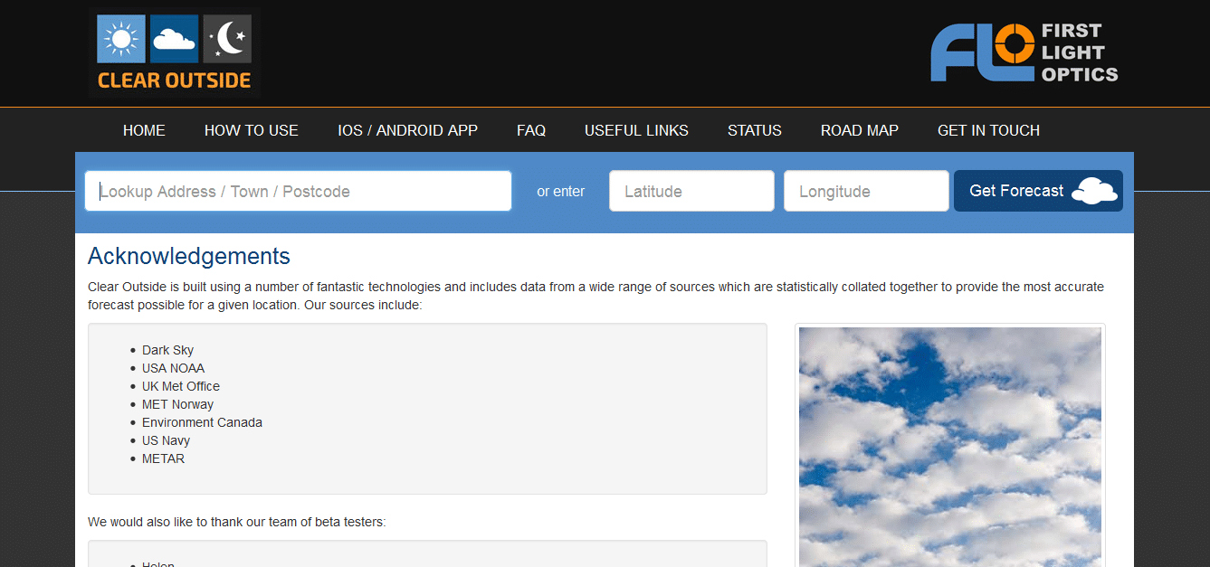Image resolution: width=1210 pixels, height=567 pixels.
Task: Focus the Longitude input field
Action: [866, 191]
